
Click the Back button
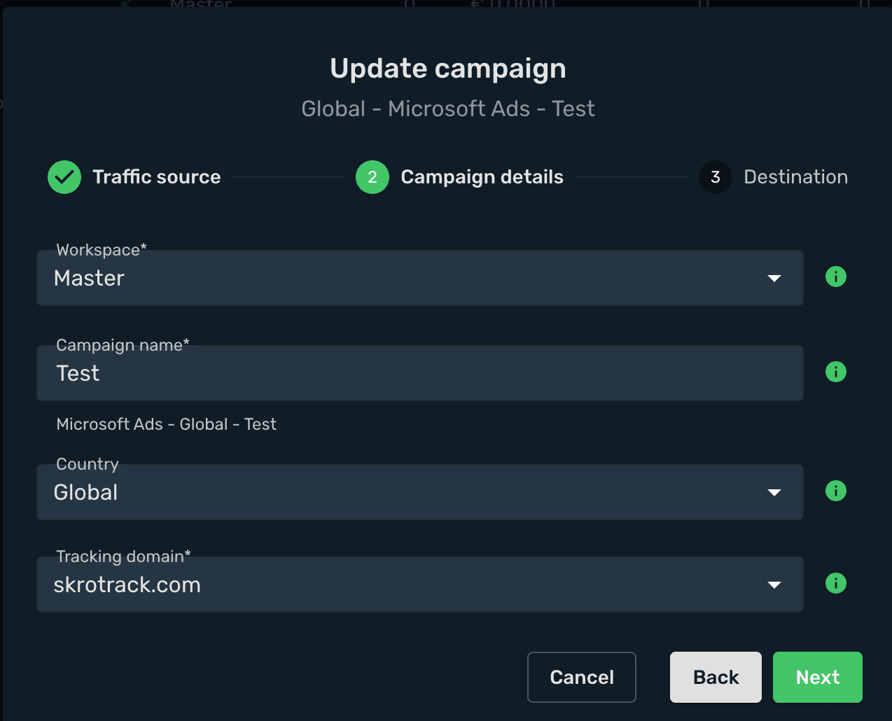(716, 677)
